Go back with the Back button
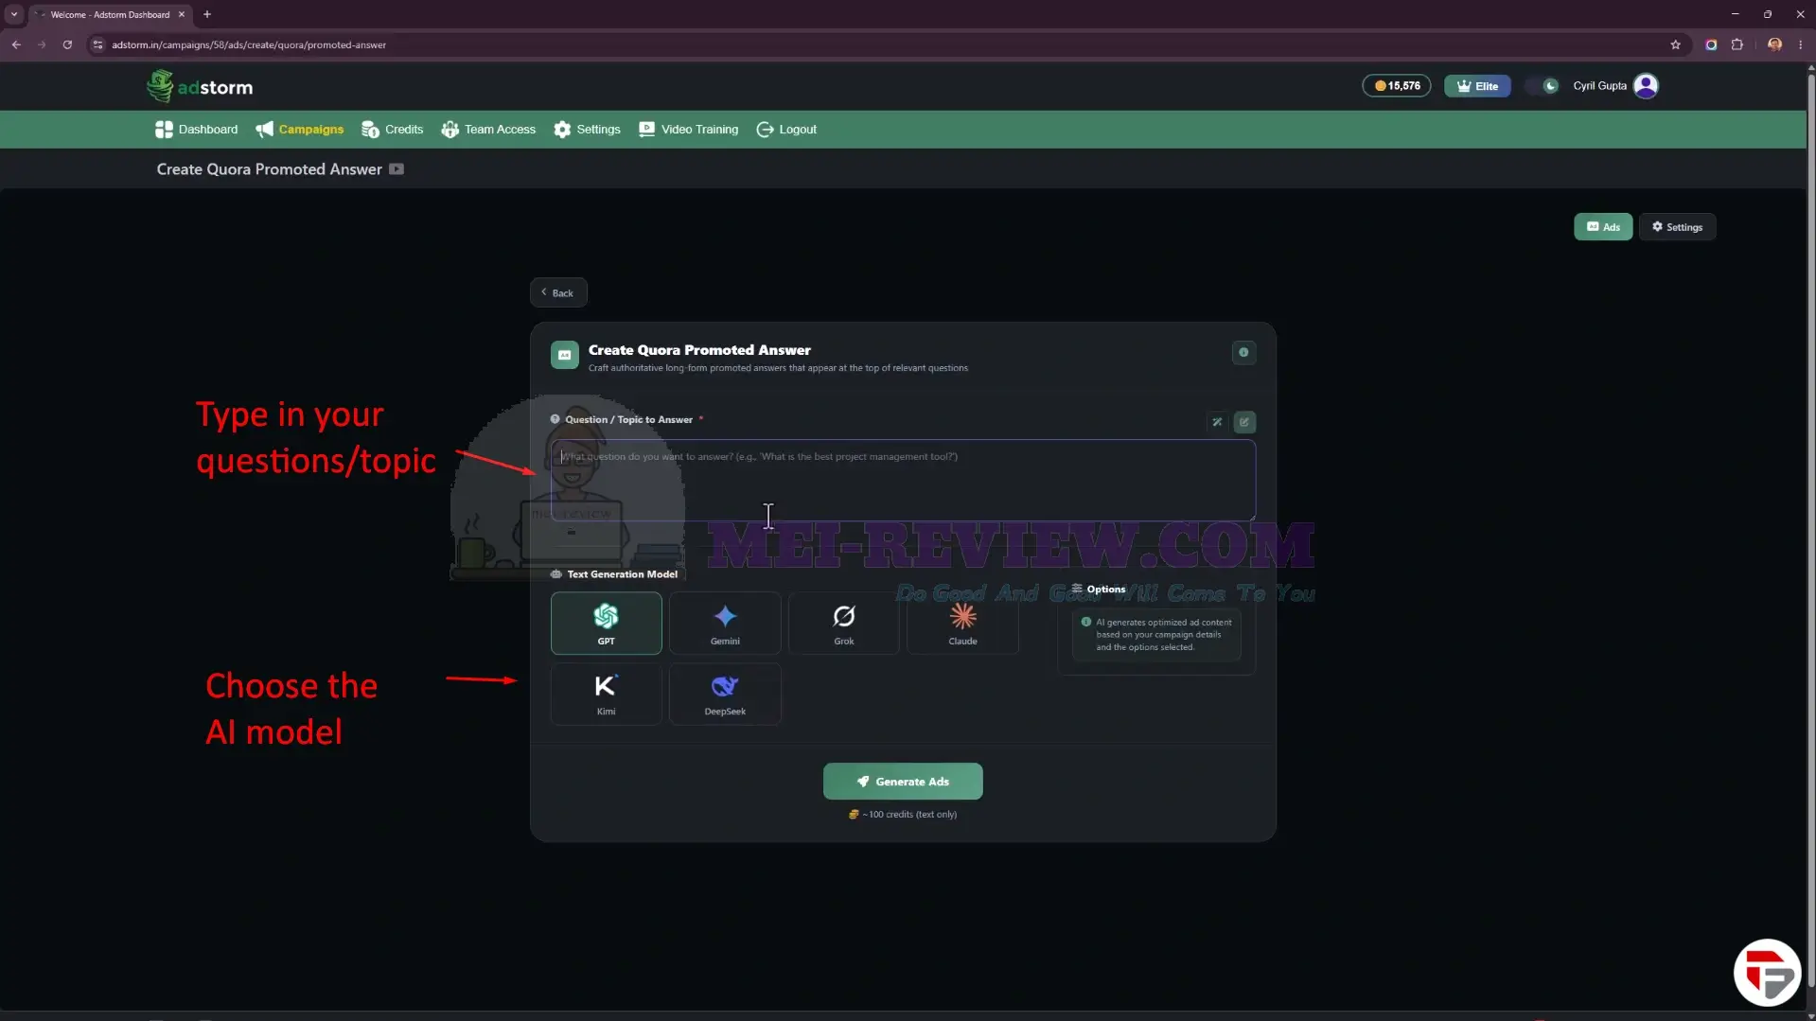The image size is (1816, 1021). pyautogui.click(x=558, y=293)
